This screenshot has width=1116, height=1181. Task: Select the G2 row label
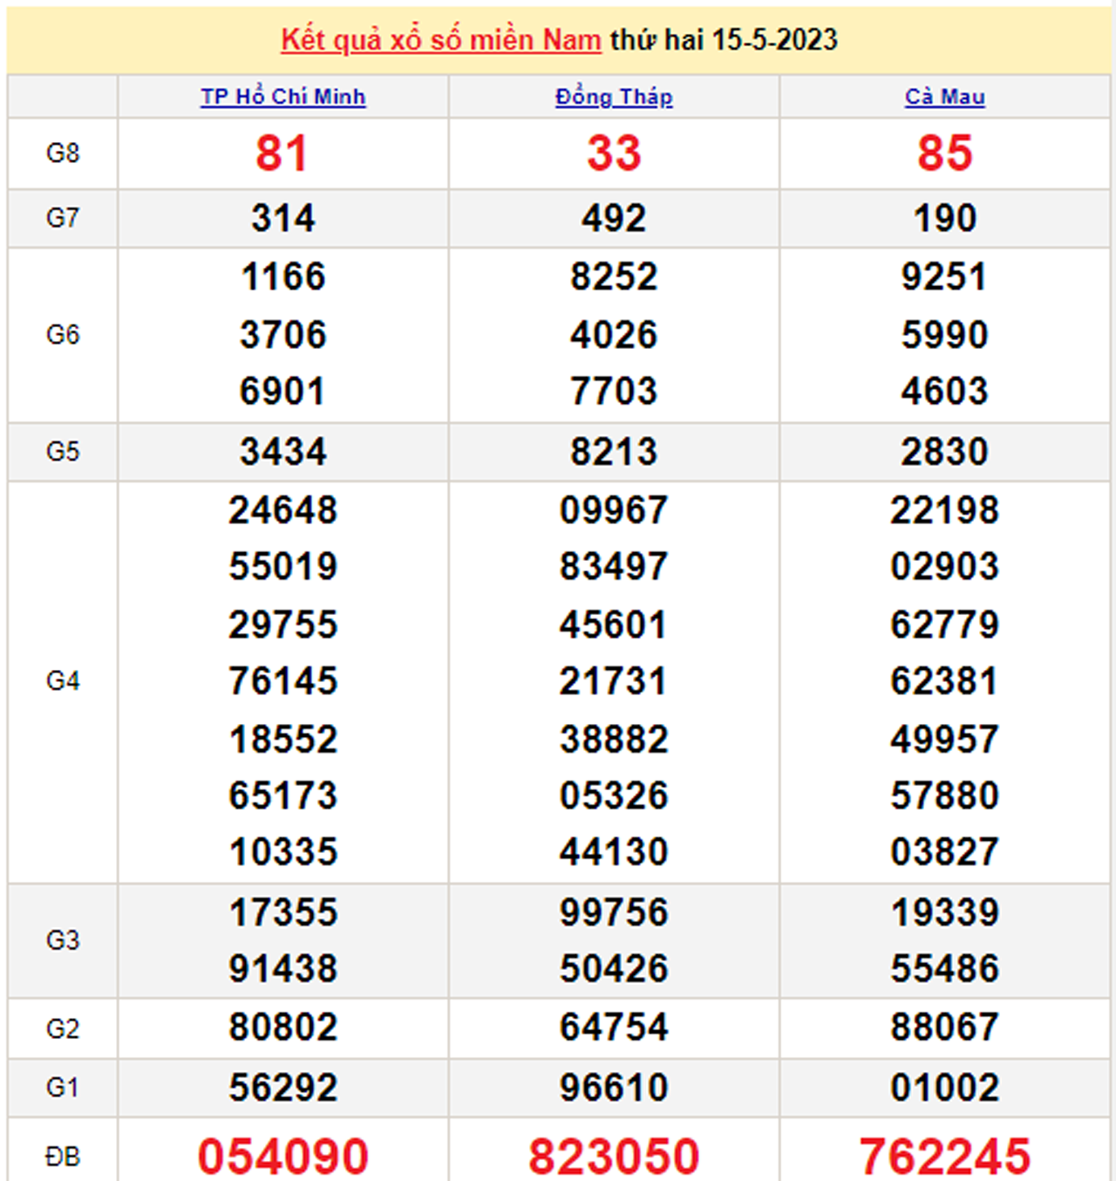(63, 1029)
